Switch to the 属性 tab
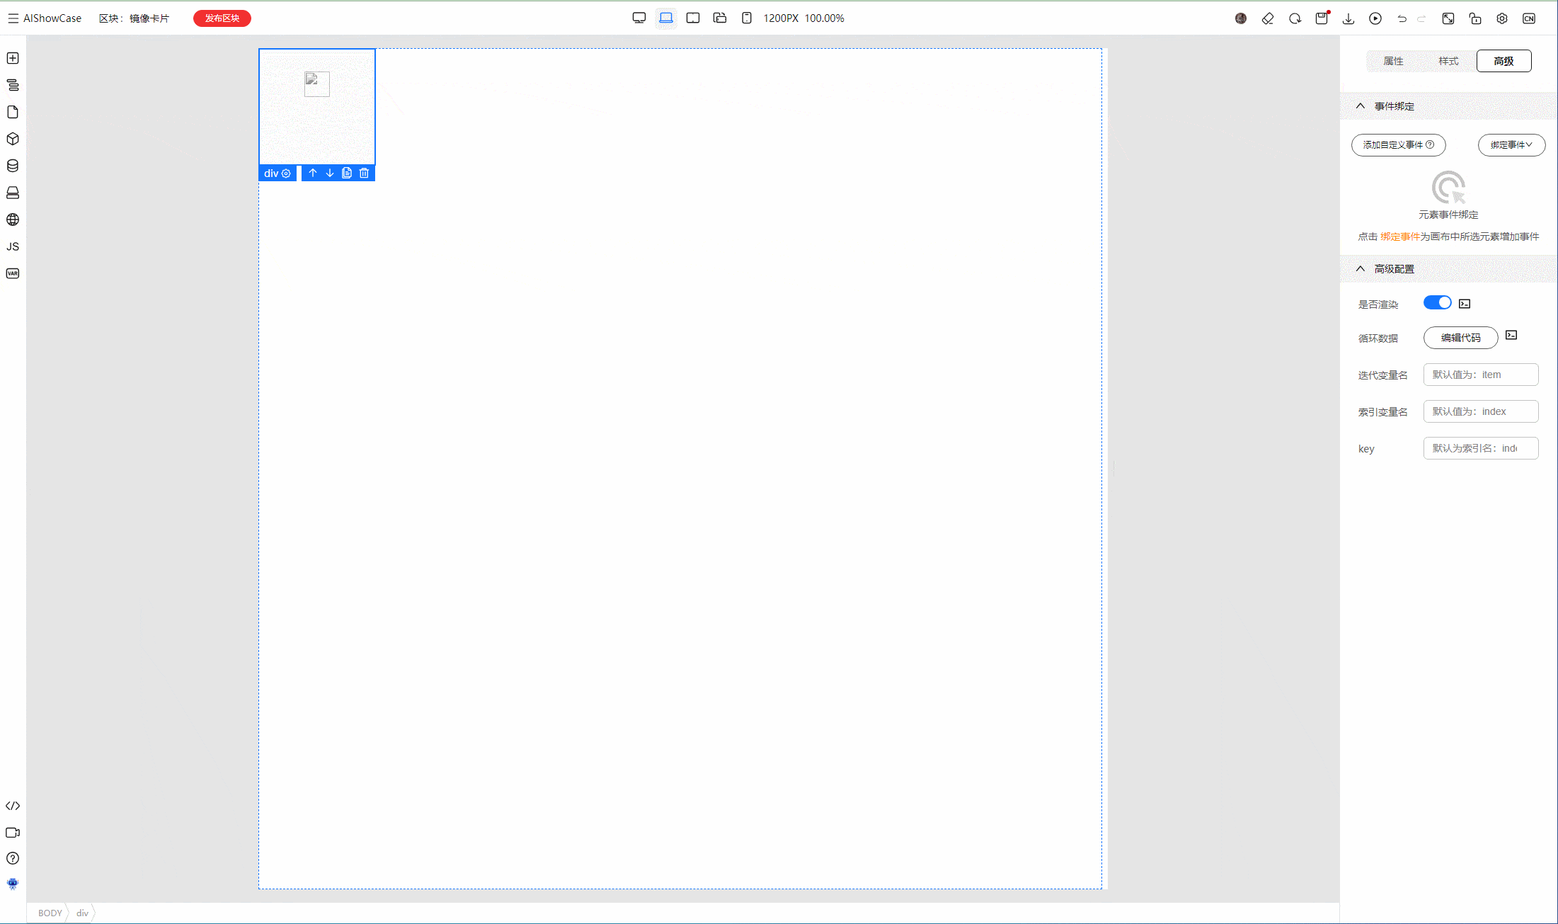Image resolution: width=1558 pixels, height=924 pixels. click(1393, 61)
